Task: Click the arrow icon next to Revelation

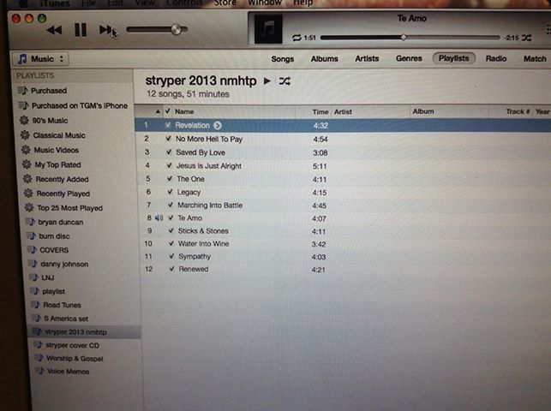Action: click(218, 125)
